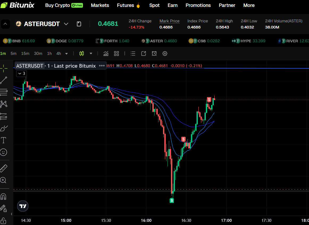Click the 24H Change value -14.73%
This screenshot has height=225, width=309.
[x=136, y=27]
